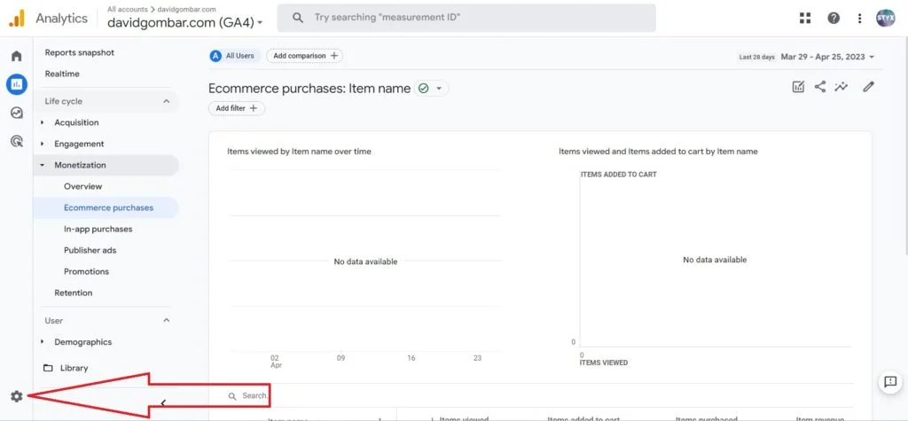Select Publisher ads report

point(90,250)
